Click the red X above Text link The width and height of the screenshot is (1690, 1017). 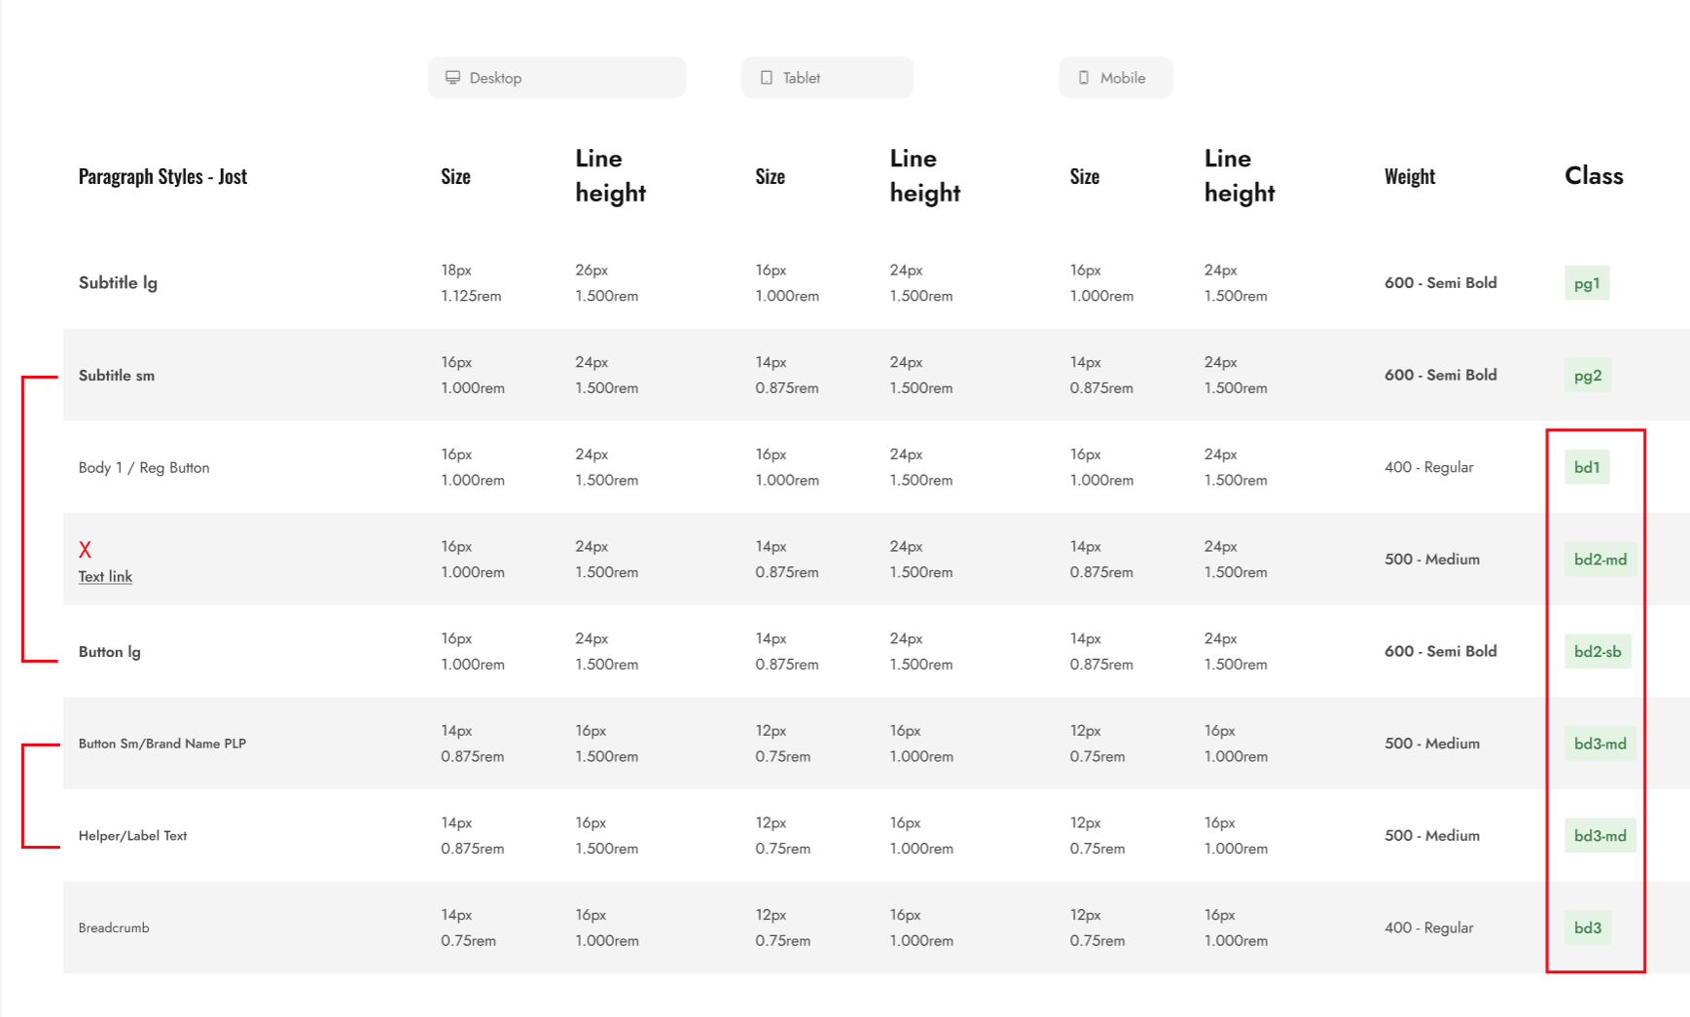coord(85,550)
